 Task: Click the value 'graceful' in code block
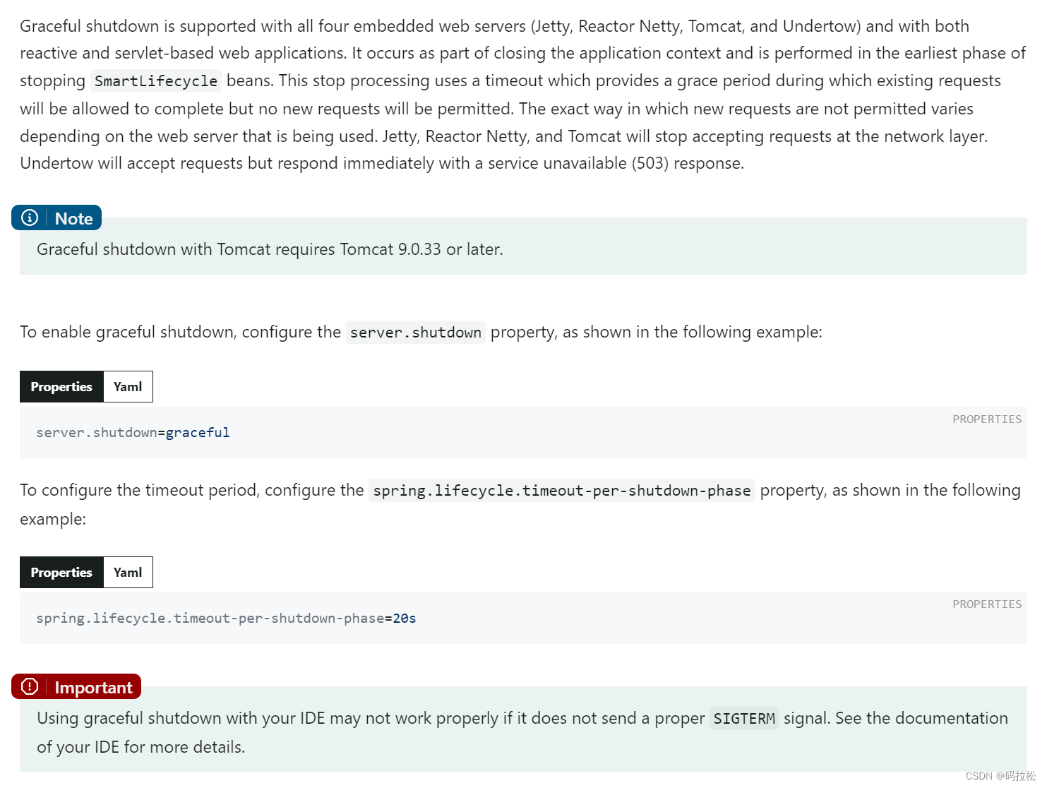198,433
